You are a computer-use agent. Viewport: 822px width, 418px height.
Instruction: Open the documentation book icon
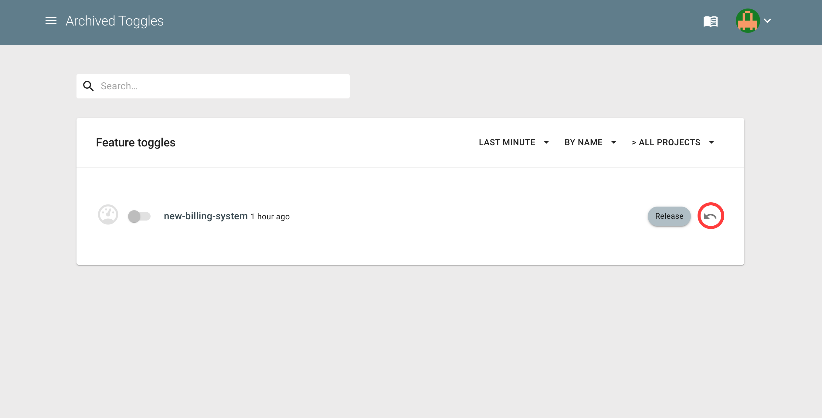(710, 21)
